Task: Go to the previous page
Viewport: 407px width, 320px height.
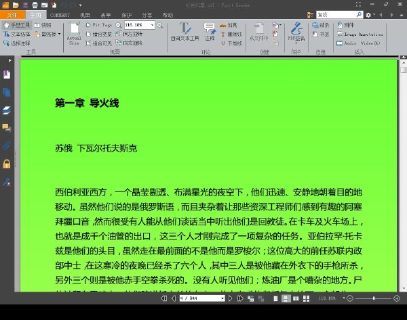Action: coord(174,298)
